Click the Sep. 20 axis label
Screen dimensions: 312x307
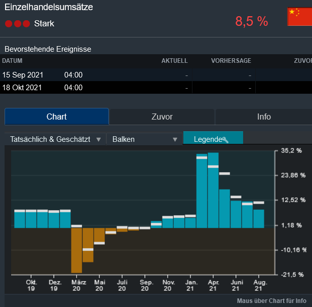(146, 285)
